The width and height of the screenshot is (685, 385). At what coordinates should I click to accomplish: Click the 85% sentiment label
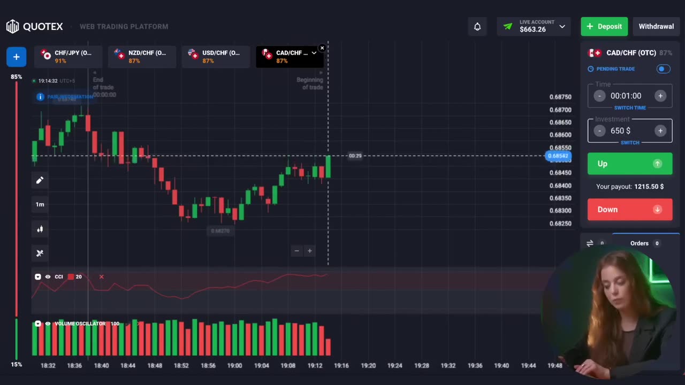pos(17,77)
